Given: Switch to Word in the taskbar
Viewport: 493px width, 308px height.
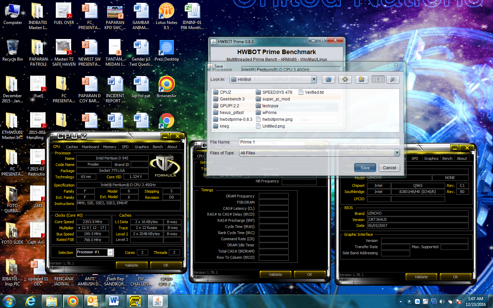Looking at the screenshot, I should coord(114,301).
